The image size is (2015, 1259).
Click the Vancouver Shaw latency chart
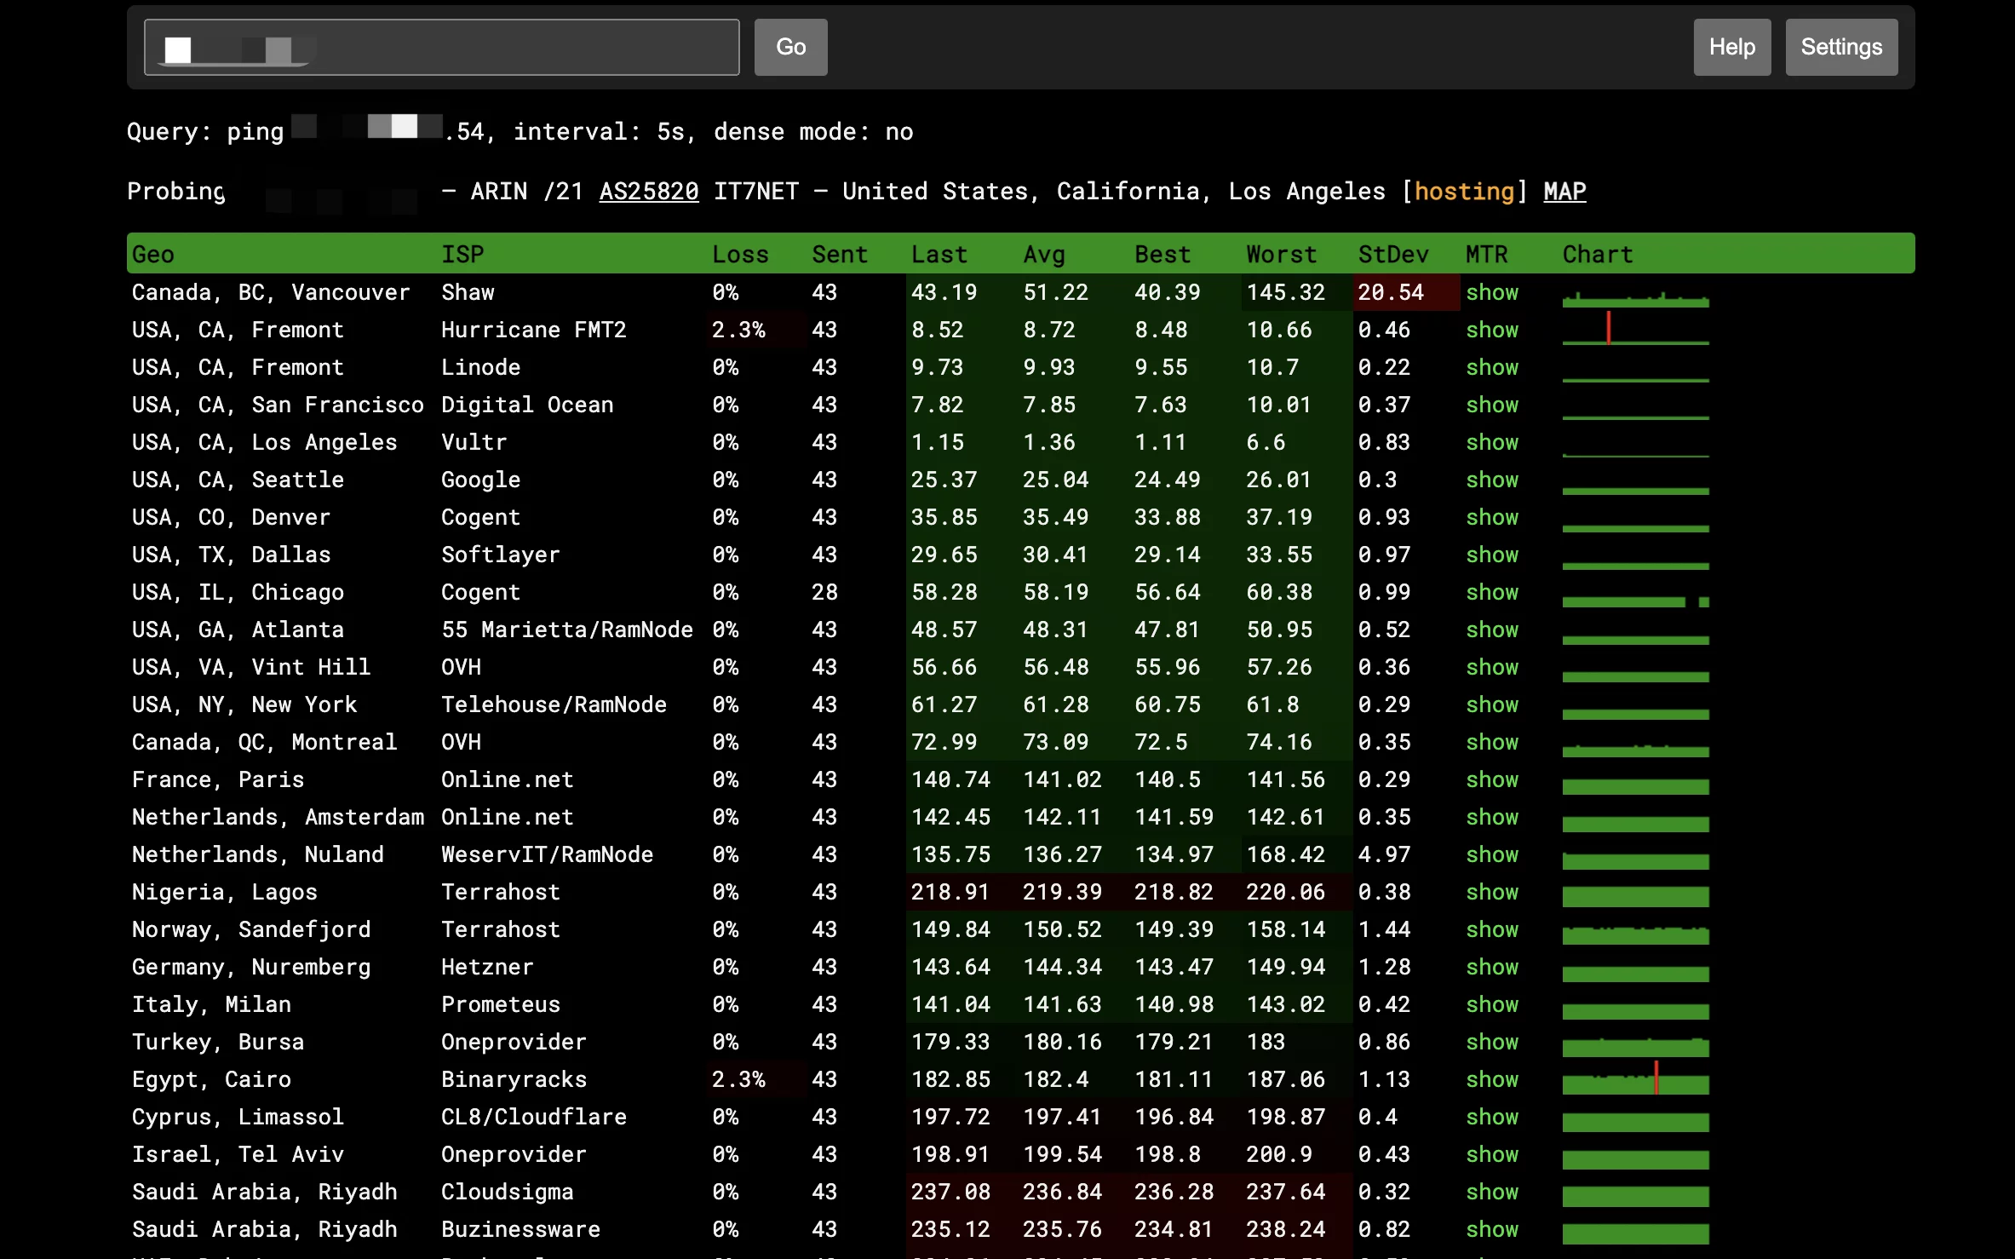(1634, 297)
